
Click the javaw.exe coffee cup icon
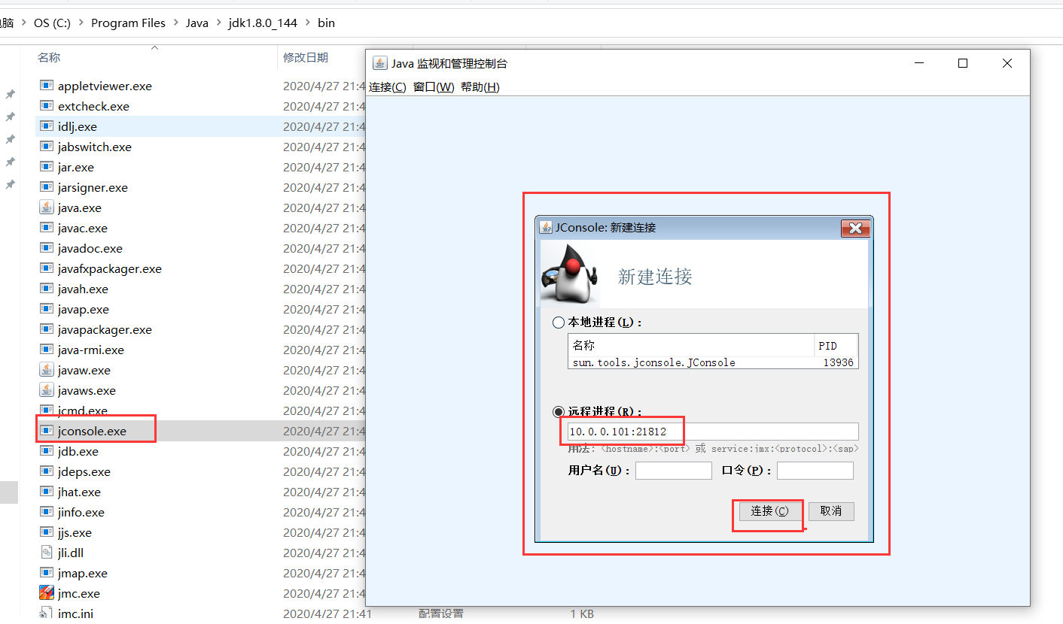pos(47,370)
